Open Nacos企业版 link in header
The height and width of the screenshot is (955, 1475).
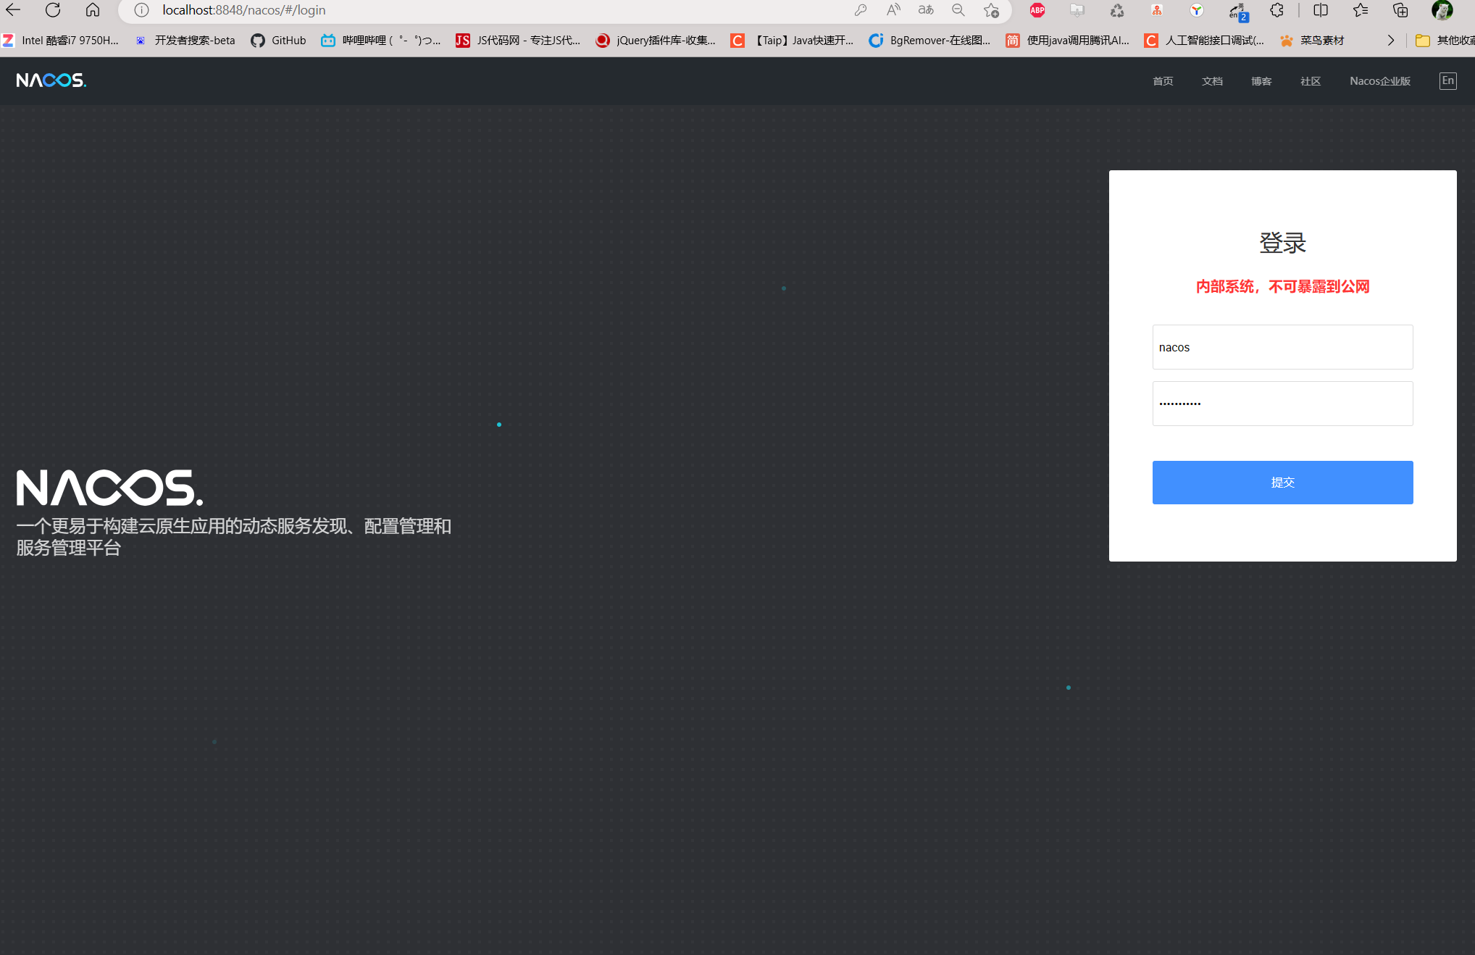click(1380, 81)
